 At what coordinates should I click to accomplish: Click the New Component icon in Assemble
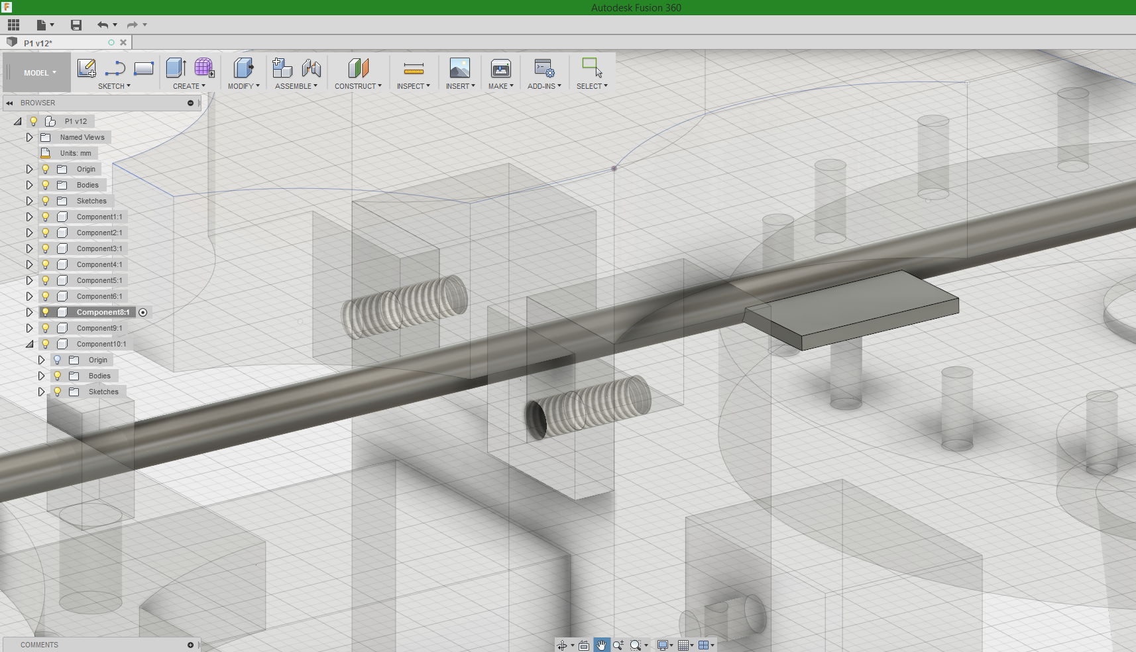(282, 68)
